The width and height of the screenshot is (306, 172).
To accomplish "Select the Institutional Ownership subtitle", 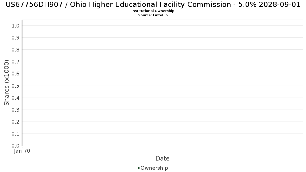I will click(153, 11).
